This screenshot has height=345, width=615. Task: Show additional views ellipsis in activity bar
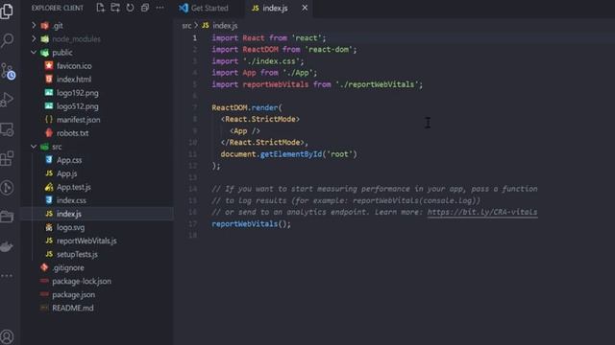(7, 276)
